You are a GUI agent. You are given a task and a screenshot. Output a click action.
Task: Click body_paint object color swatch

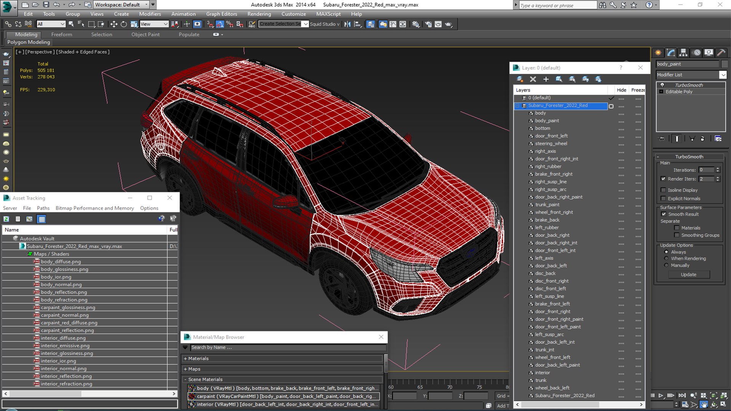724,64
